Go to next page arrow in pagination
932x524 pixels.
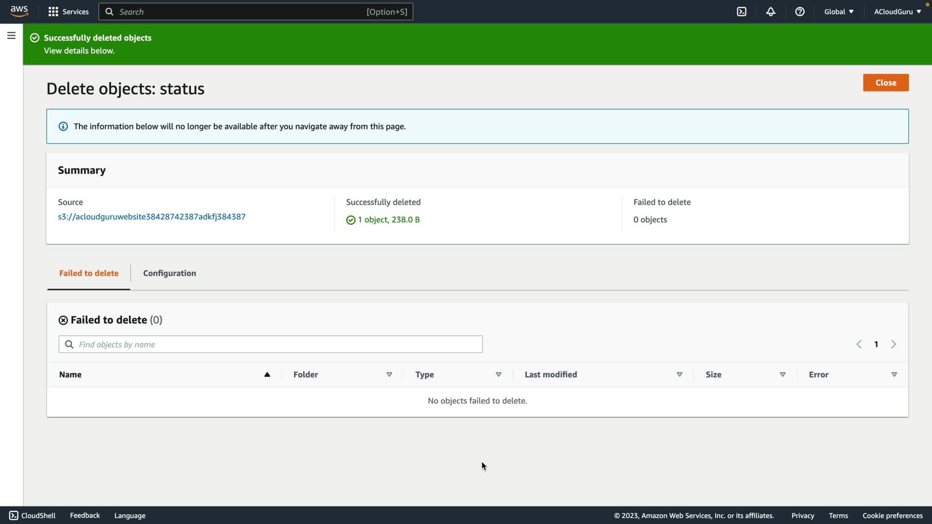click(x=893, y=344)
